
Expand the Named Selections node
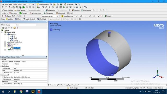[x=5, y=50]
